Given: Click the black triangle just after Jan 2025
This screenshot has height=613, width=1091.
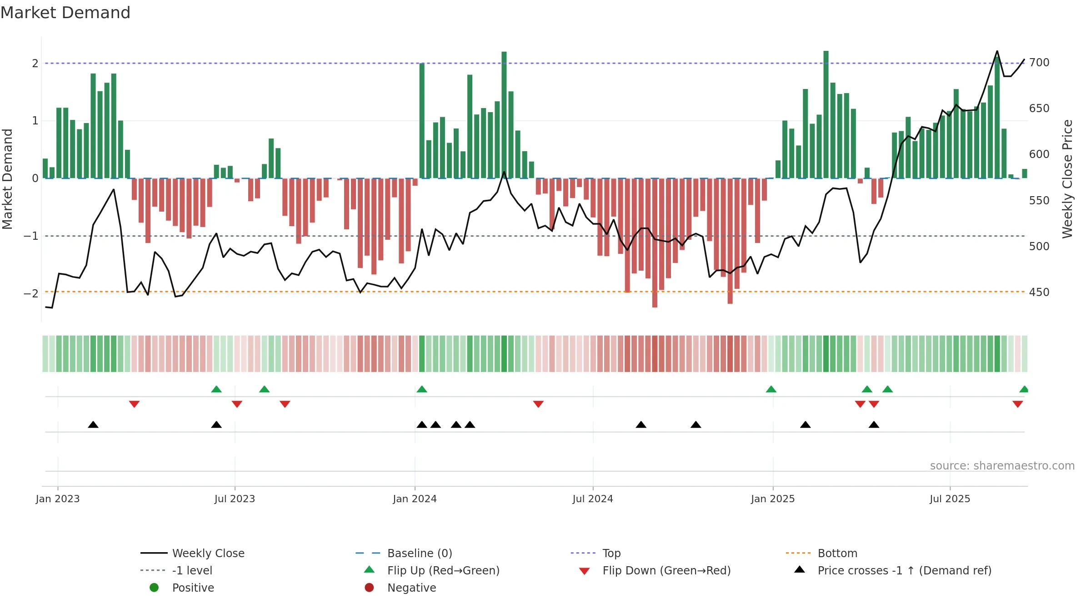Looking at the screenshot, I should [806, 425].
